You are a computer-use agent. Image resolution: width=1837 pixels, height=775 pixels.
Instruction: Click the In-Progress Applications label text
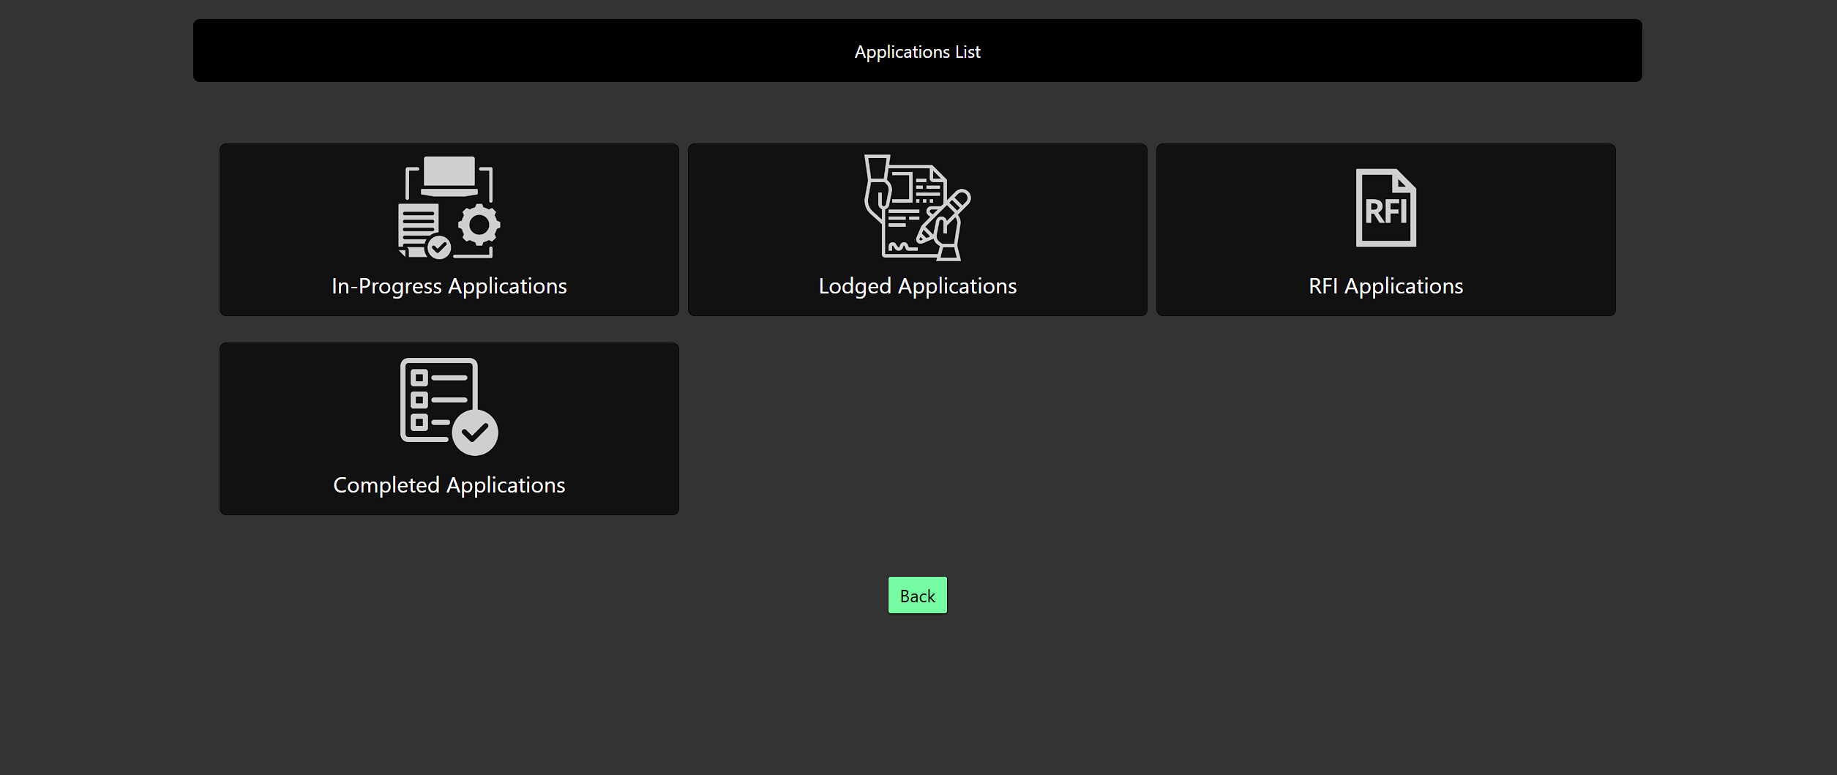pos(448,286)
